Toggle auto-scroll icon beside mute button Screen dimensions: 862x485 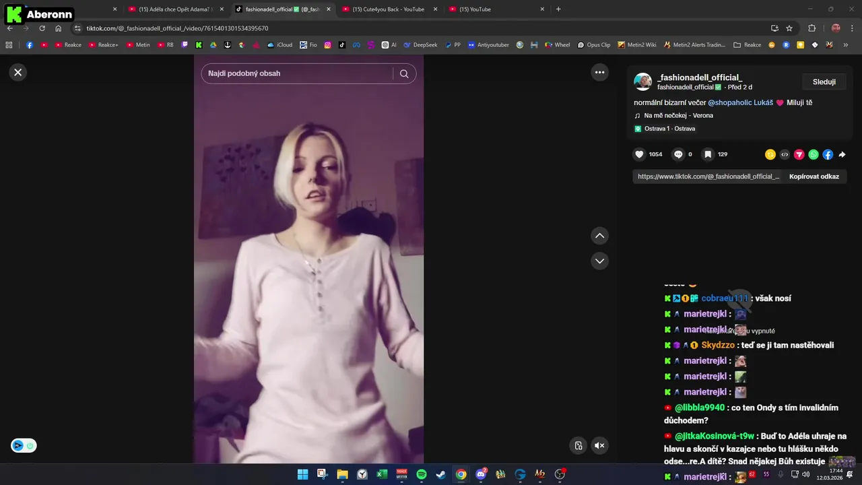[578, 445]
